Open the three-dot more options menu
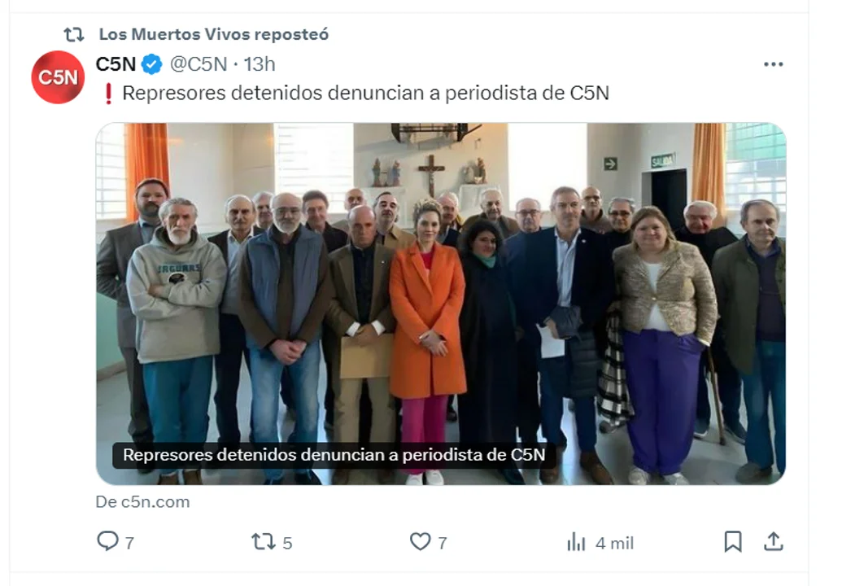Viewport: 842px width, 586px height. (774, 64)
